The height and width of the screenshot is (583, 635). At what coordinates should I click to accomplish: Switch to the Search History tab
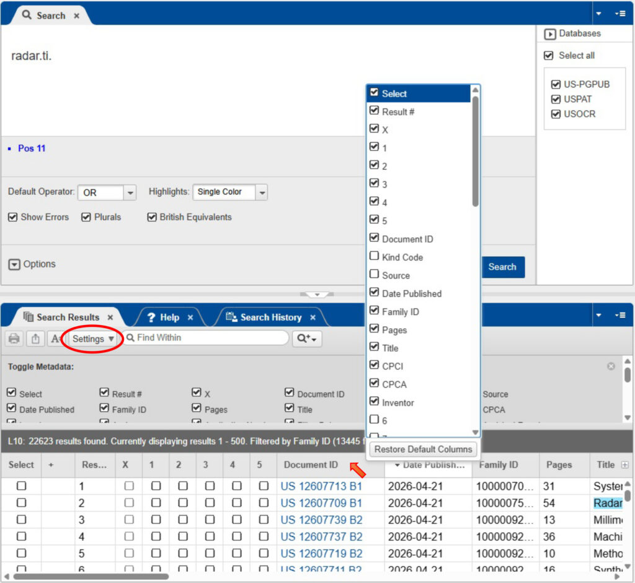[270, 318]
